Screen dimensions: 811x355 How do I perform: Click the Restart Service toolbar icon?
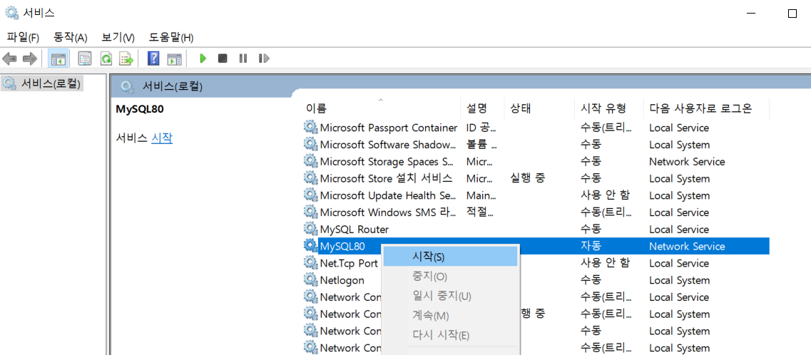coord(264,58)
